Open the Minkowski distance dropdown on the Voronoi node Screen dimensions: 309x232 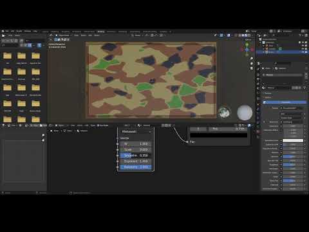point(136,131)
